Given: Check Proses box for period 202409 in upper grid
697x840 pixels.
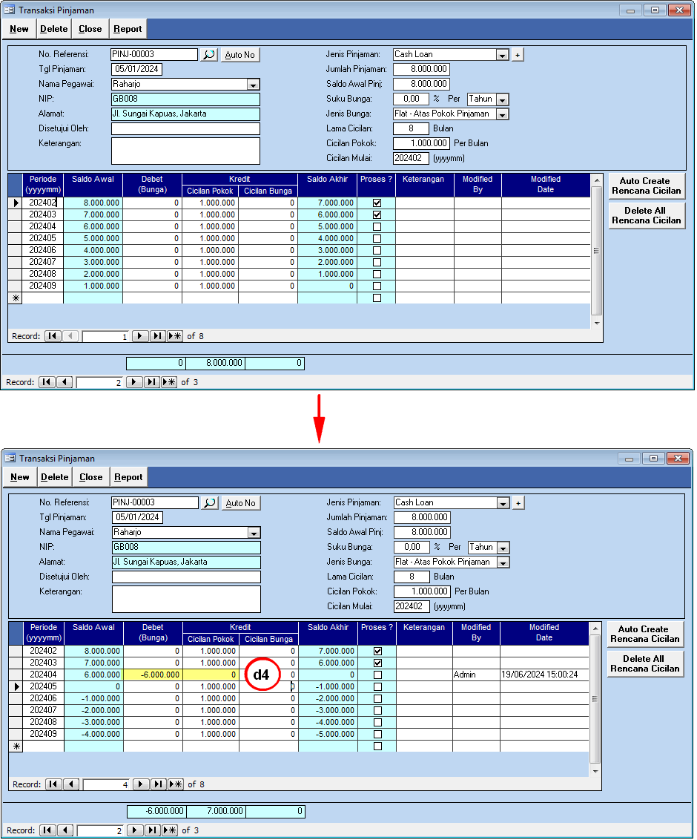Looking at the screenshot, I should coord(377,286).
